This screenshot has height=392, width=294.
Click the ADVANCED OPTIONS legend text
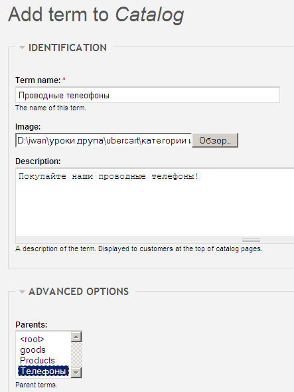coord(79,292)
